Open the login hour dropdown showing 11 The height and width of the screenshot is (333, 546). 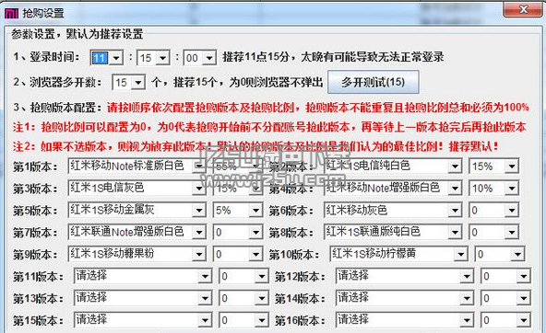tap(107, 58)
